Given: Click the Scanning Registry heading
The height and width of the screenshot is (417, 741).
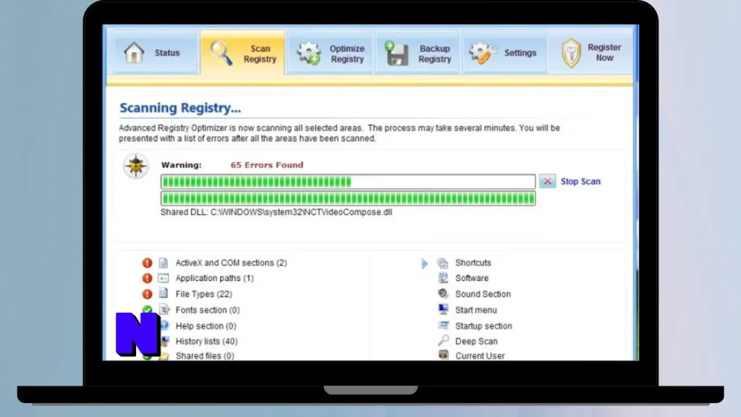Looking at the screenshot, I should click(x=180, y=108).
